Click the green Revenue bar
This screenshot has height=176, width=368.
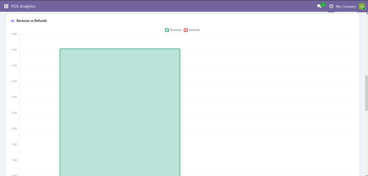click(x=120, y=112)
